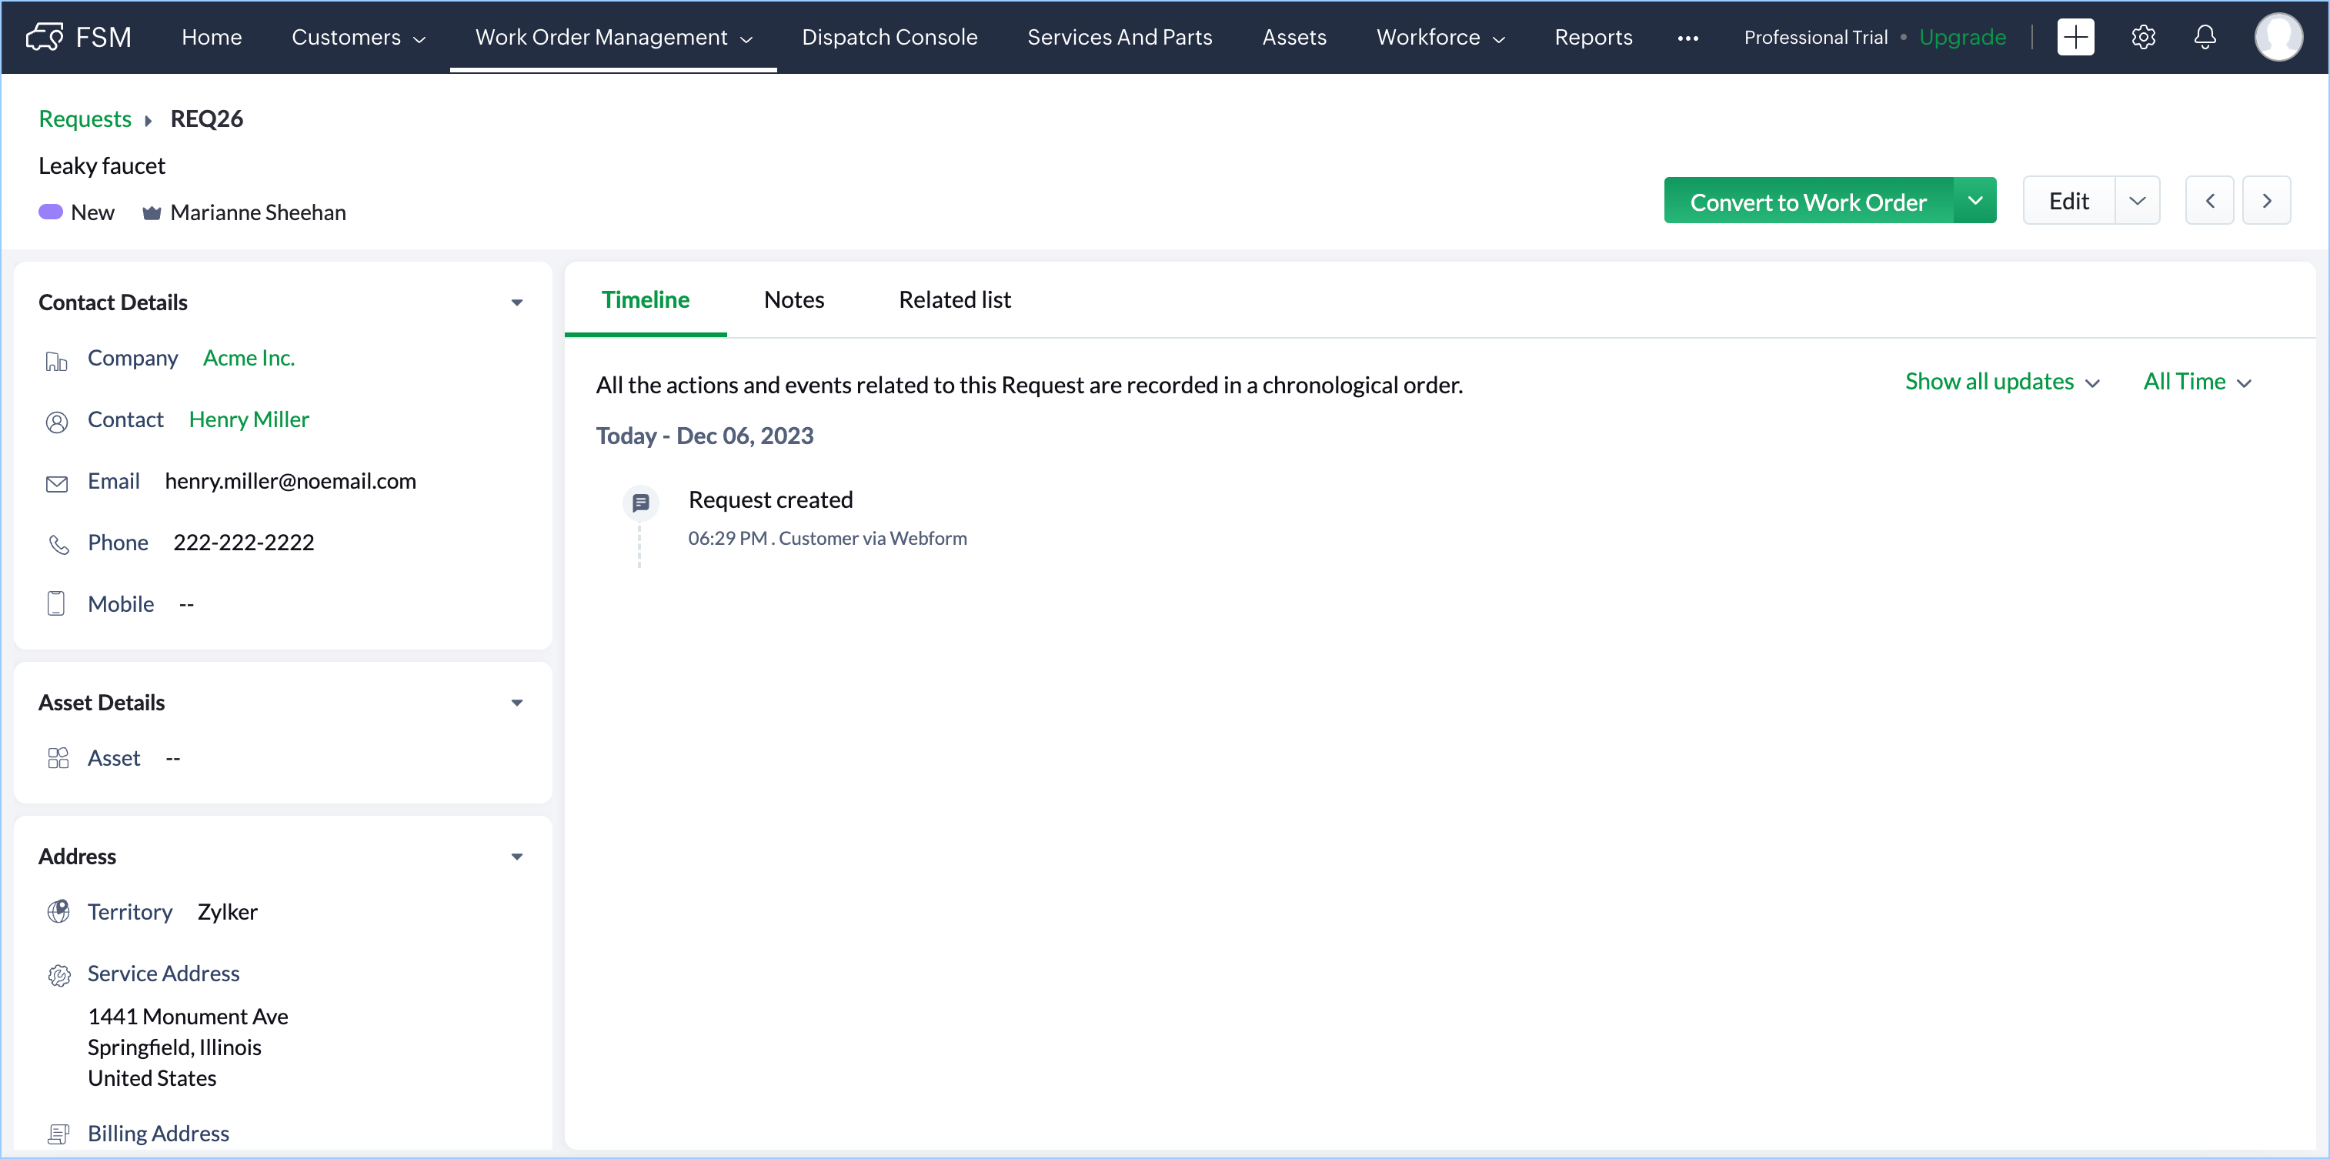Click the Convert to Work Order button
Viewport: 2330px width, 1159px height.
(1808, 202)
